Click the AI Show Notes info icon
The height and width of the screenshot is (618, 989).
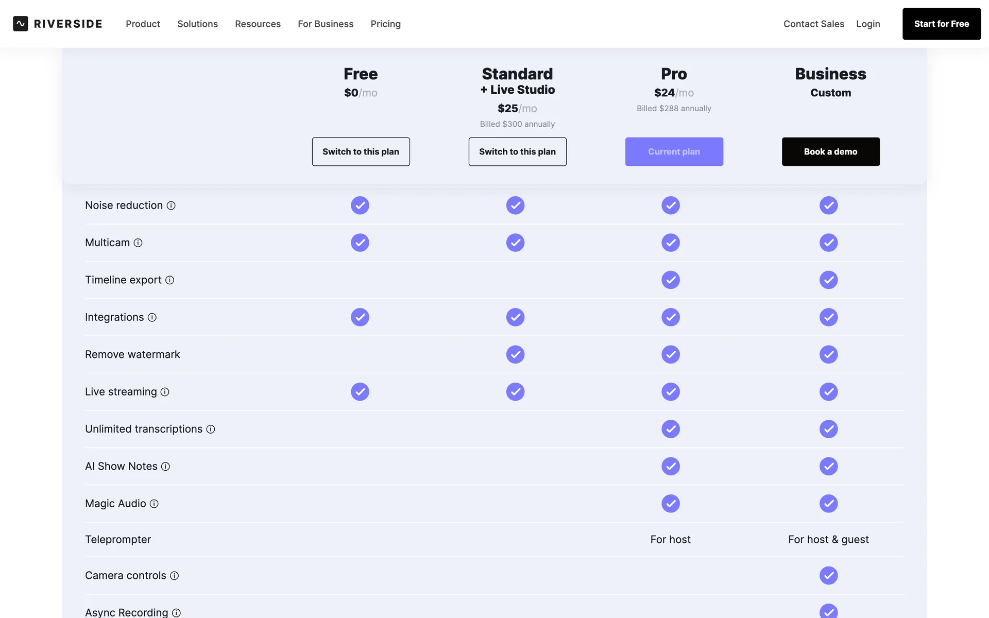point(165,467)
